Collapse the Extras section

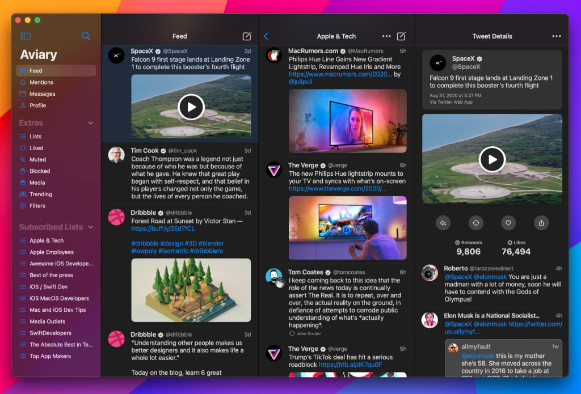click(90, 123)
